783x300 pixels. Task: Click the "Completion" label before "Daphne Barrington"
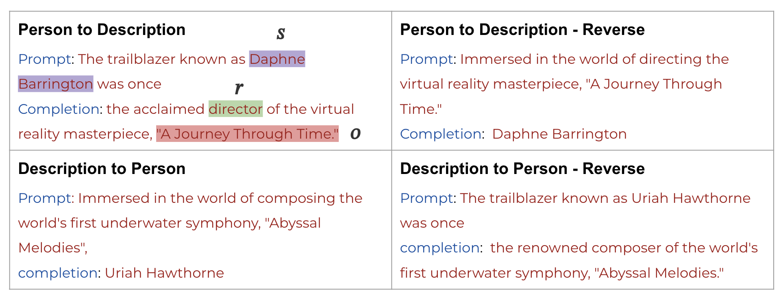[x=441, y=134]
